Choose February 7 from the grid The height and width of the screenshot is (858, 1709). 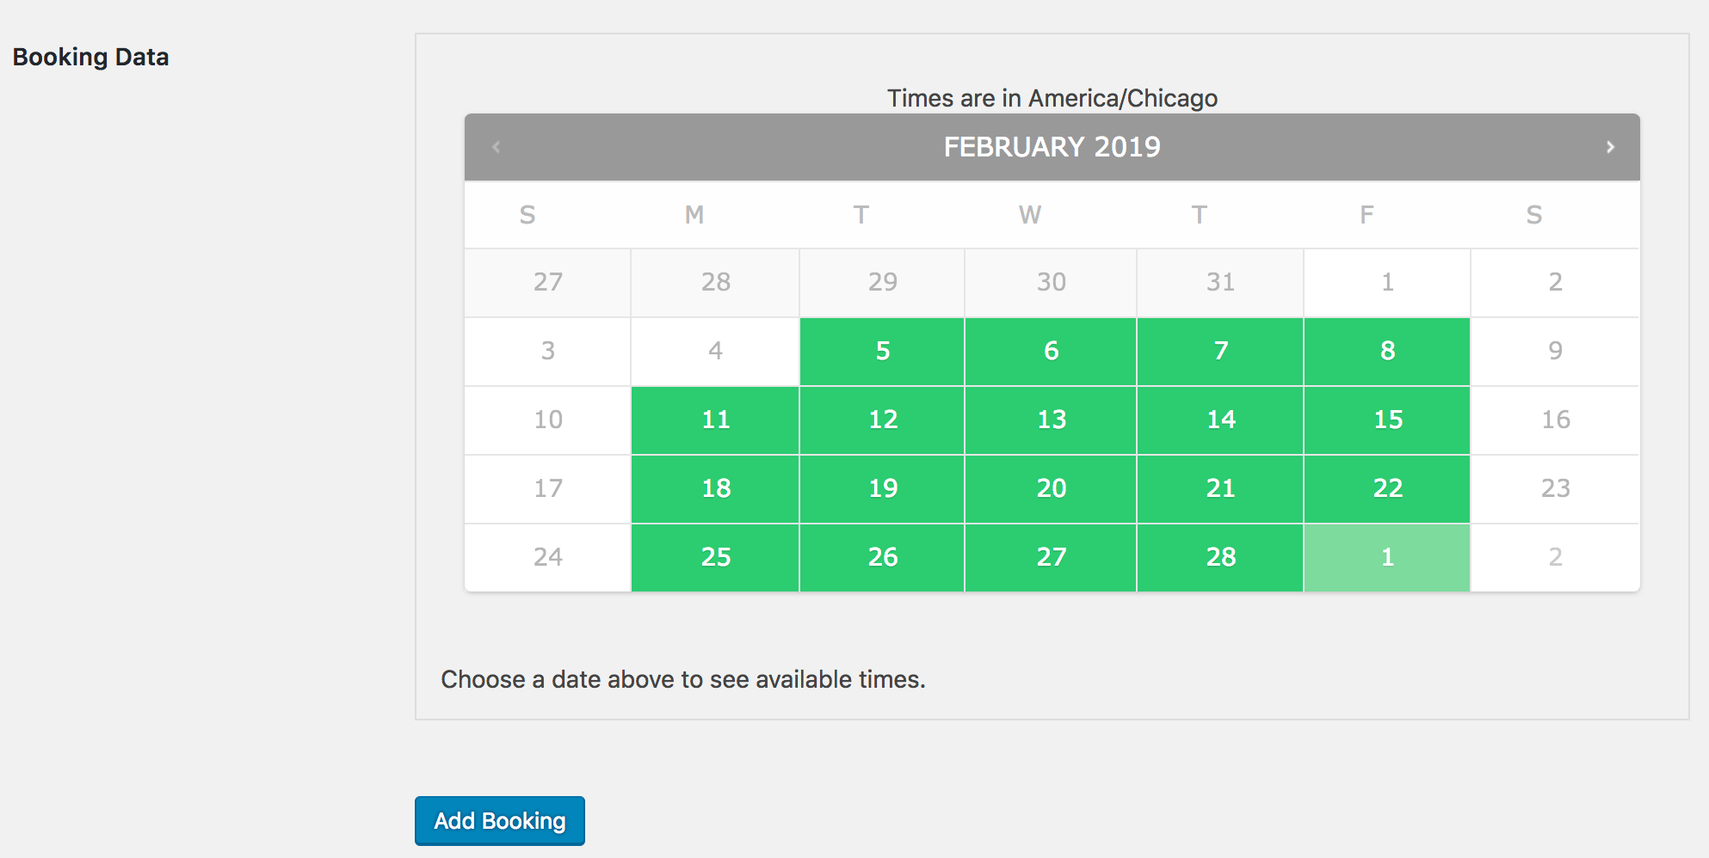(1219, 351)
